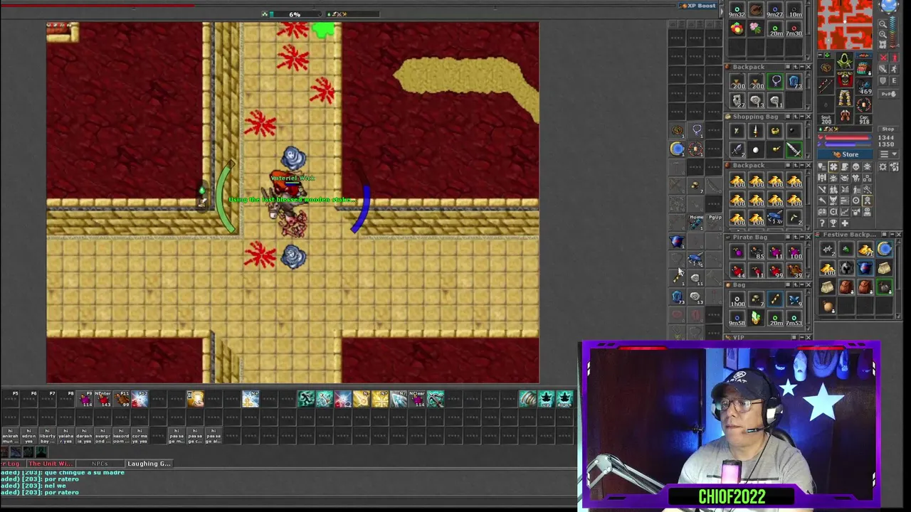Viewport: 911px width, 512px height.
Task: Open the analytics chart icon
Action: coord(845,211)
